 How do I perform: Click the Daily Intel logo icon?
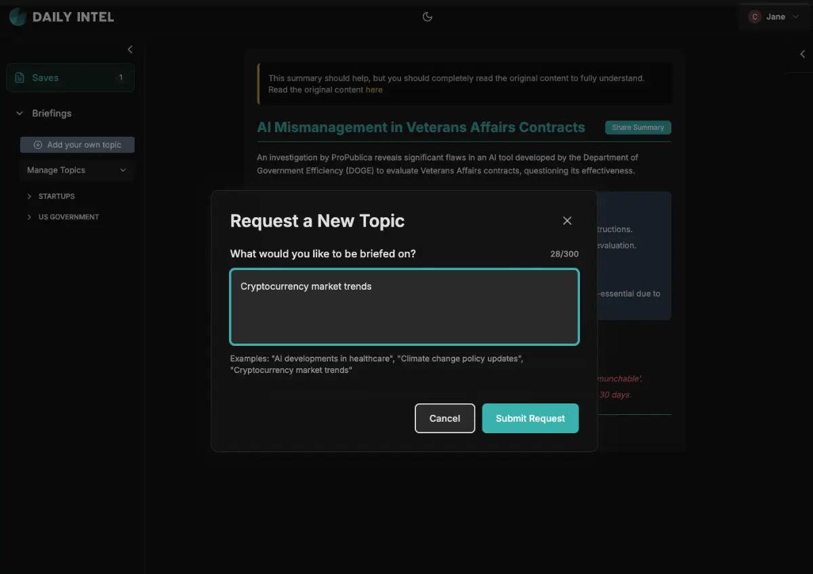tap(18, 17)
